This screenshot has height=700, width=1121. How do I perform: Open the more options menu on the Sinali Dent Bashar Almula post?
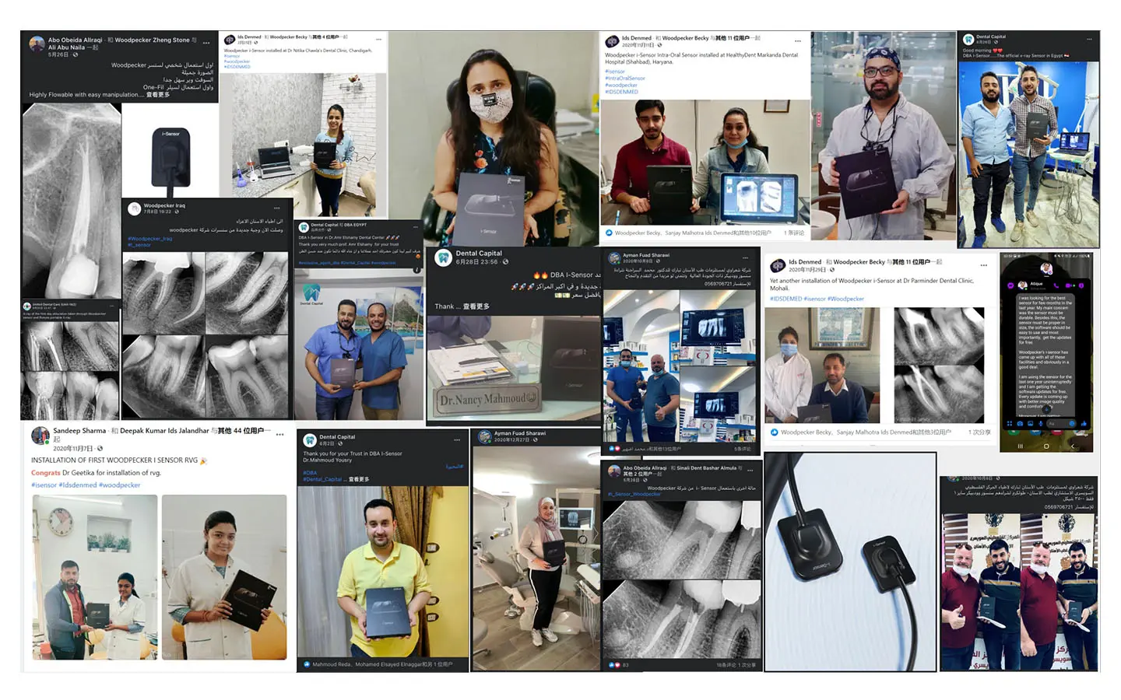(x=752, y=469)
